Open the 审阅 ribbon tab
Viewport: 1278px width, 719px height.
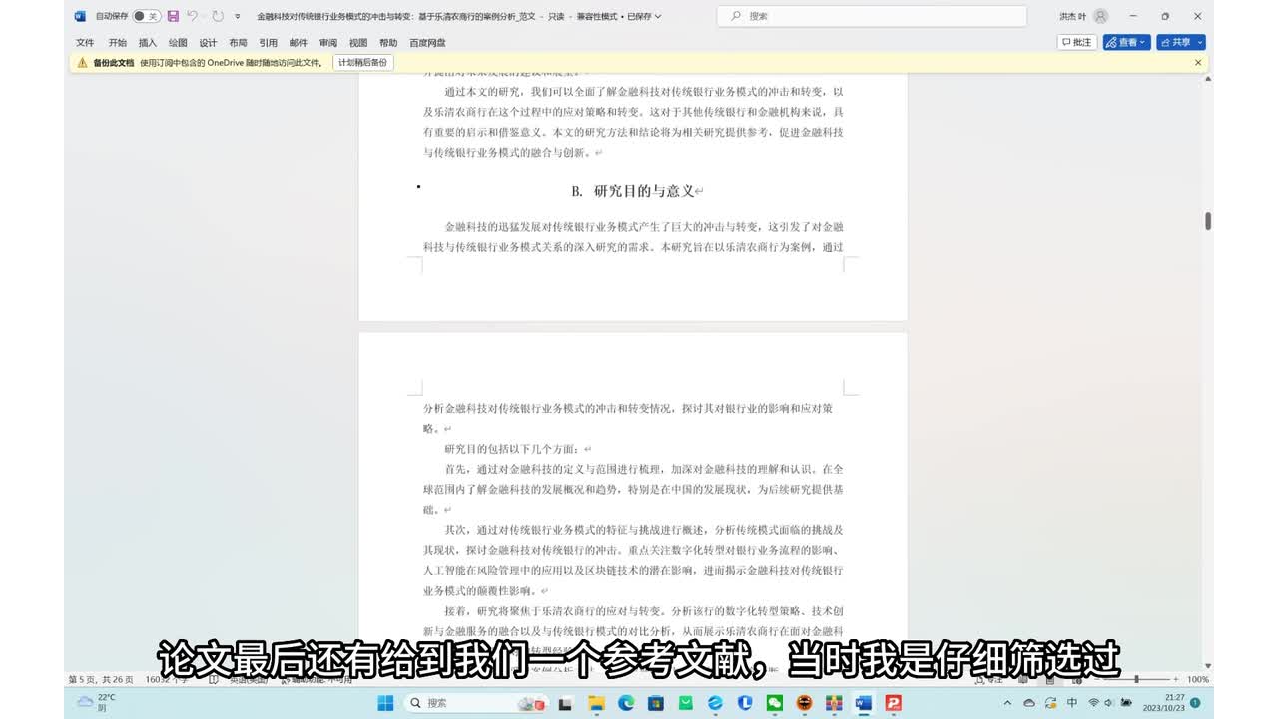click(x=327, y=43)
